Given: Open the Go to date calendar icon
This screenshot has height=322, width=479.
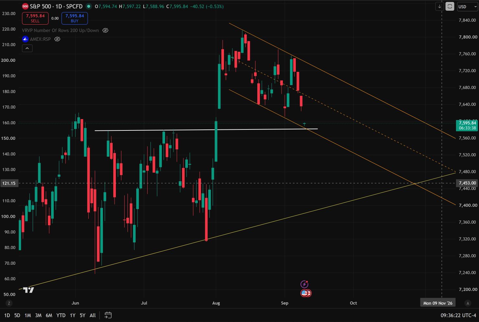Looking at the screenshot, I should 108,315.
